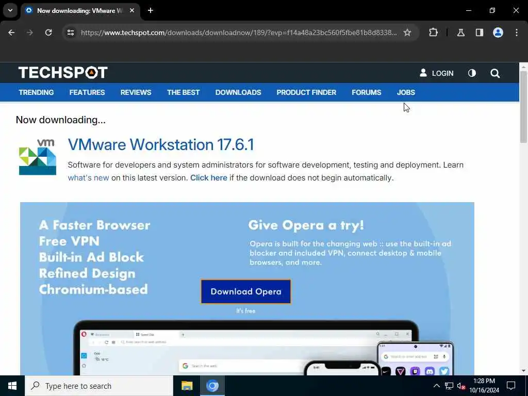Toggle TechSpot dark mode icon
Image resolution: width=528 pixels, height=396 pixels.
pyautogui.click(x=472, y=73)
